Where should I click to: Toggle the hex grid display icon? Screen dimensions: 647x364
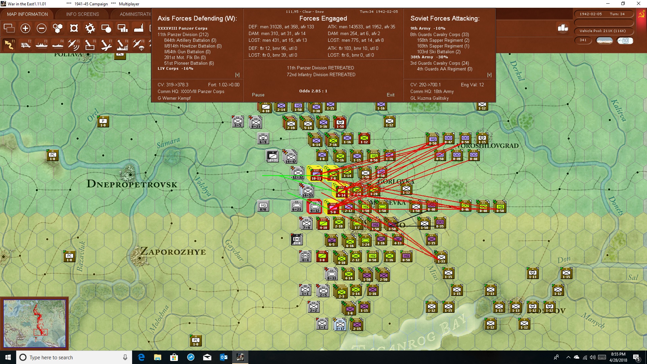pos(58,28)
